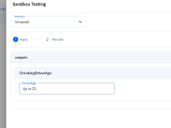Click the DriverAge floating label
171x128 pixels.
coord(29,83)
